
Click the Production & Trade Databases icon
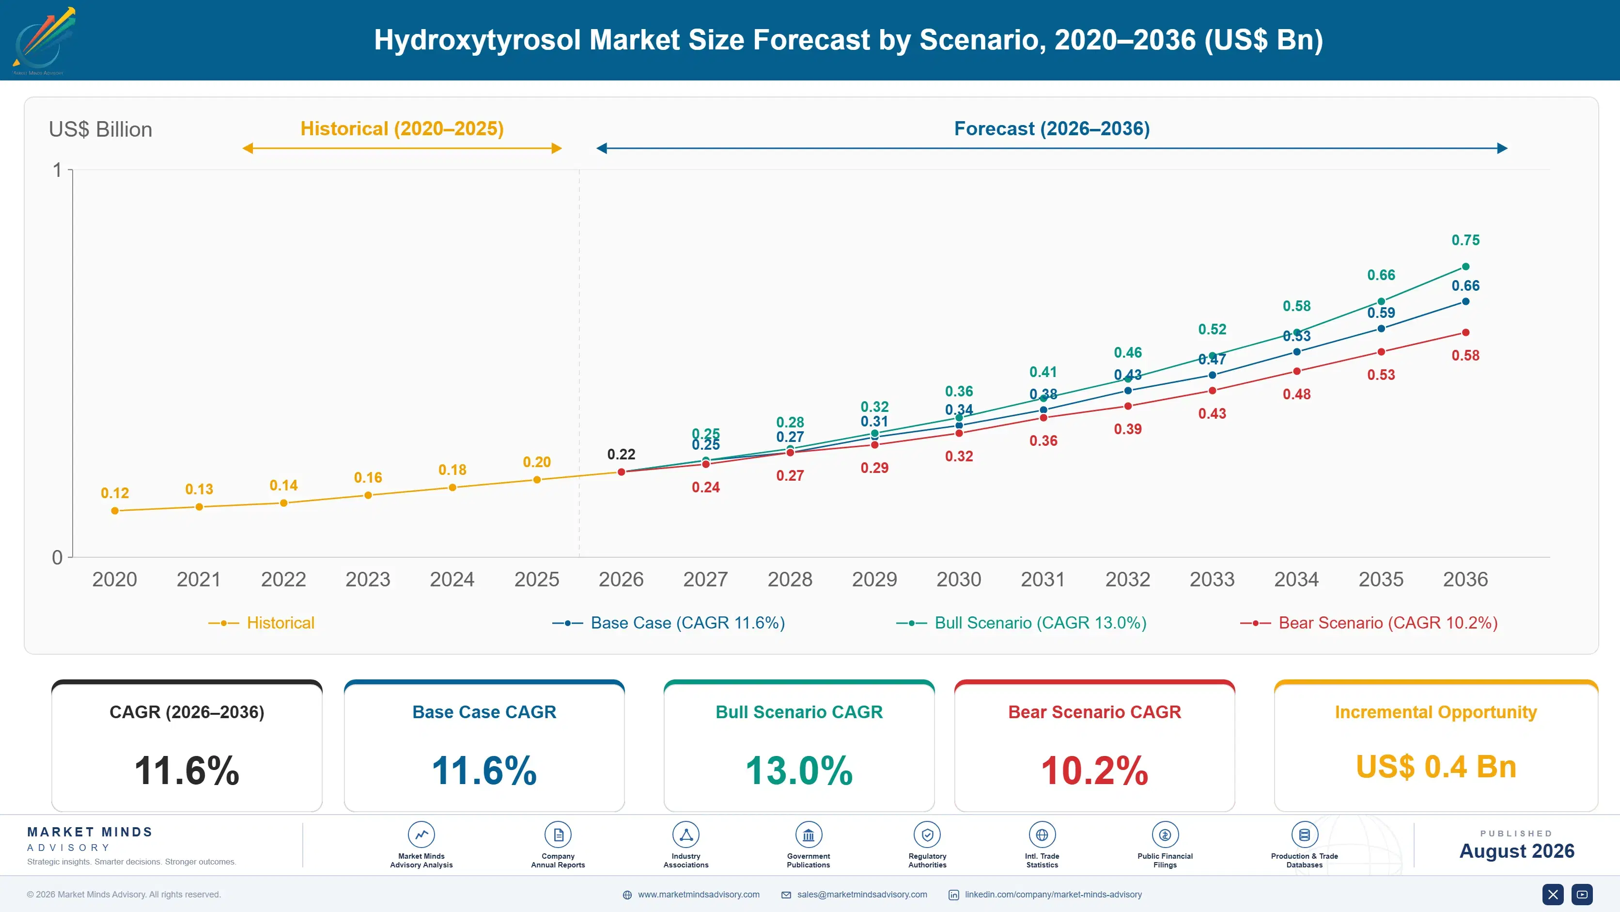tap(1304, 834)
